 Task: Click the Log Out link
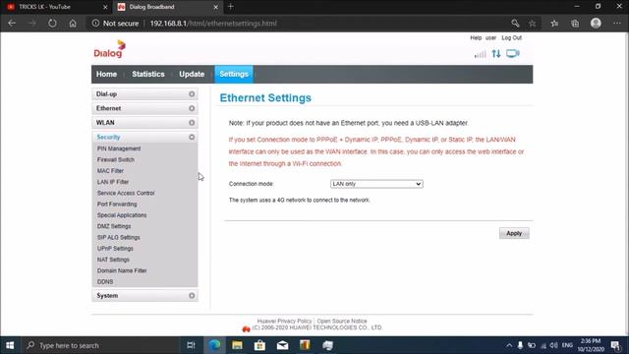pyautogui.click(x=511, y=37)
